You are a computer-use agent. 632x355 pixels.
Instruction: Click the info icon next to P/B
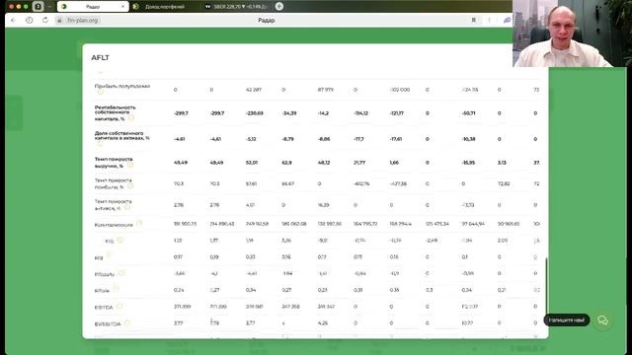coord(109,255)
